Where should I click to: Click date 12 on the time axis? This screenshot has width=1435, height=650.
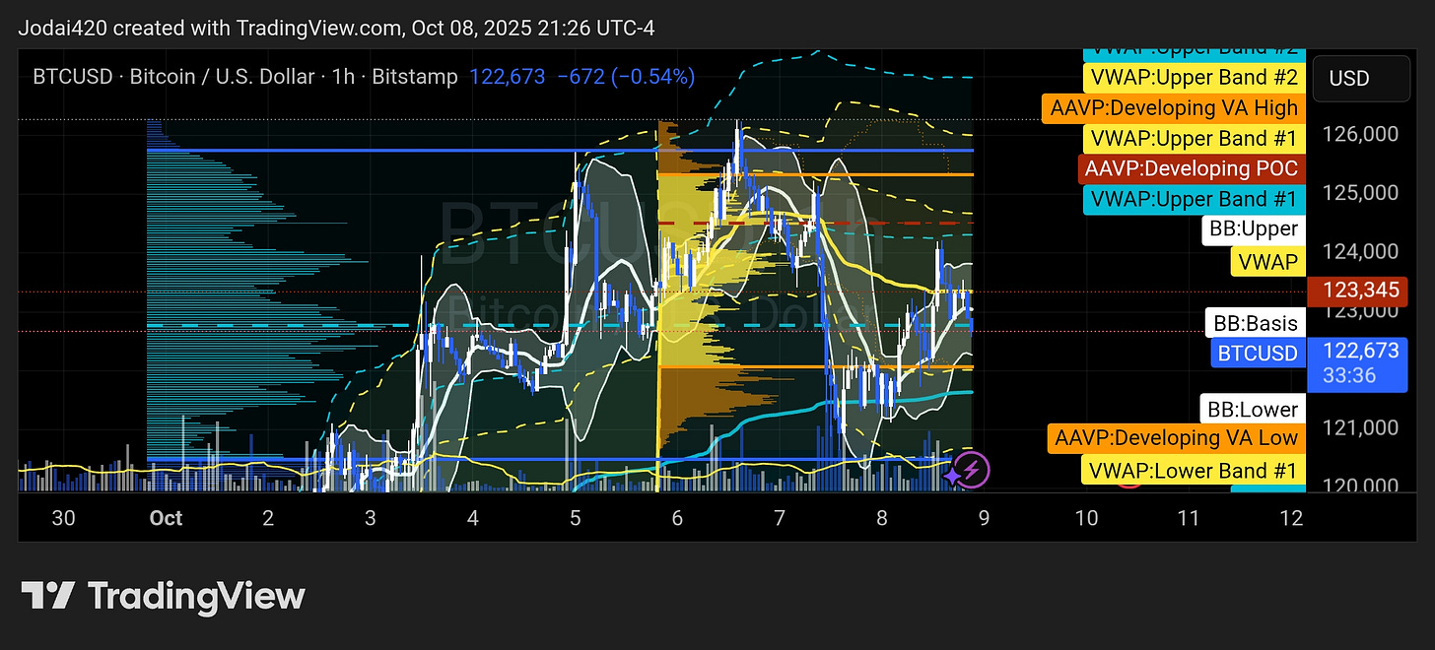coord(1290,518)
